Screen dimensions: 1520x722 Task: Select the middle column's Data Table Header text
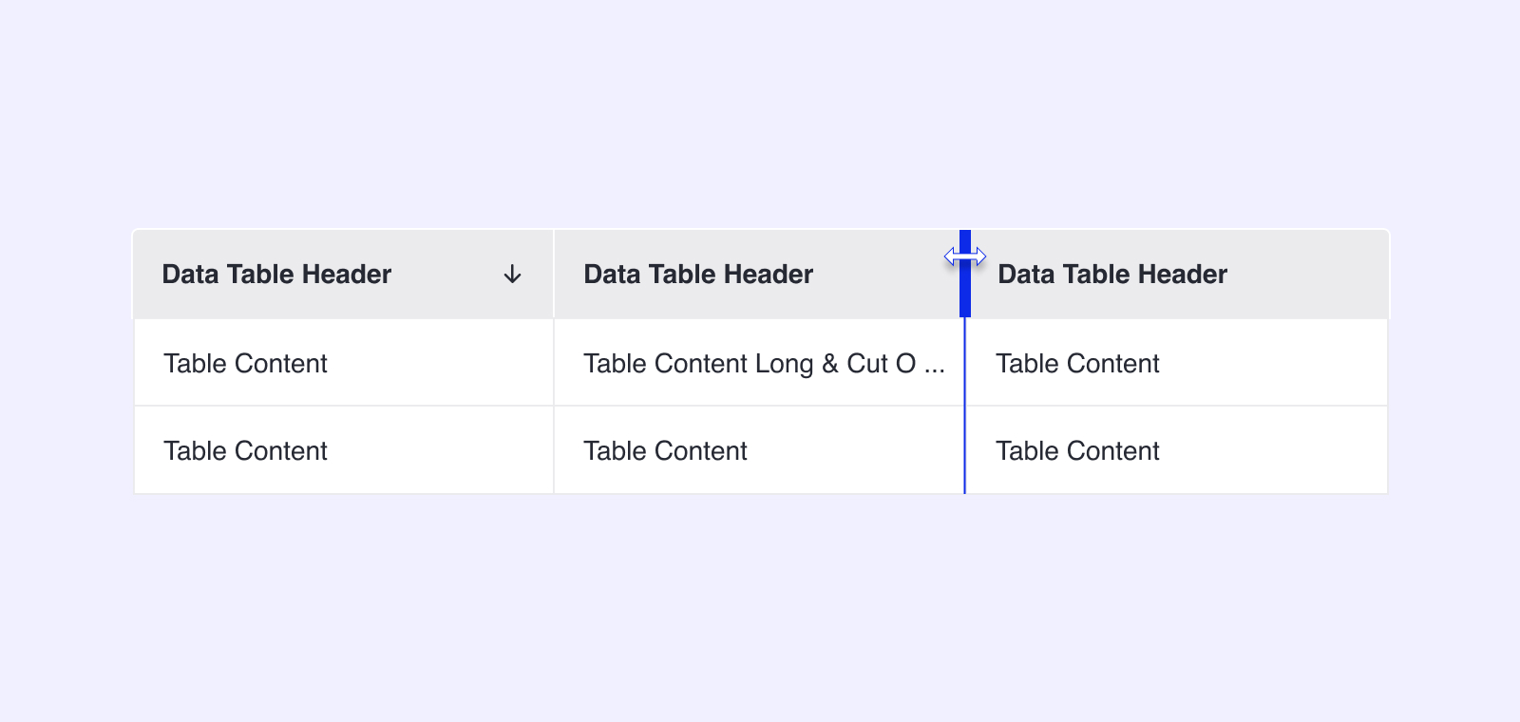[698, 275]
